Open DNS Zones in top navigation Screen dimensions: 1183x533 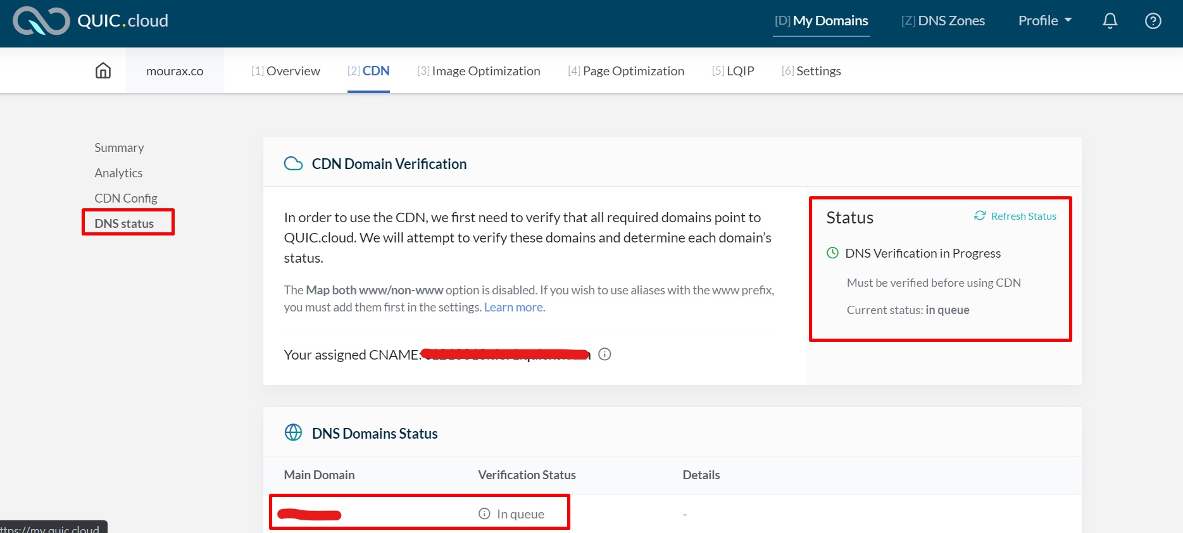(943, 21)
